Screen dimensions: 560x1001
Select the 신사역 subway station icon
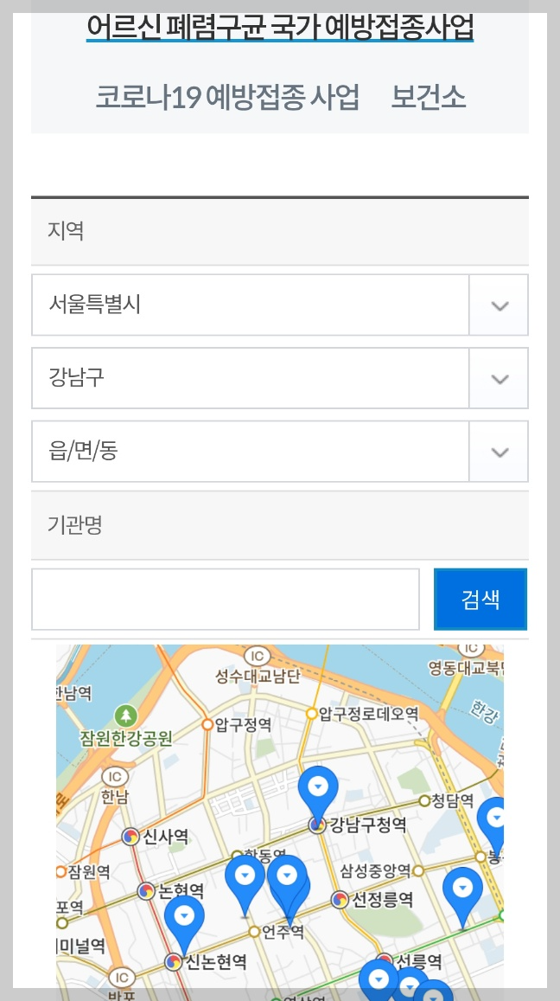(131, 836)
